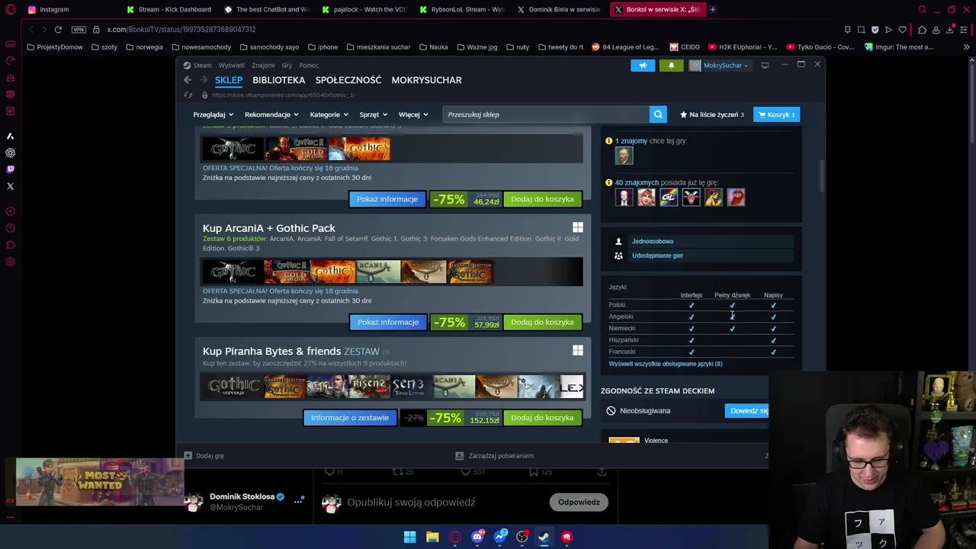The image size is (976, 549).
Task: Click the 'Odpowiedz' reply button on X
Action: 579,502
